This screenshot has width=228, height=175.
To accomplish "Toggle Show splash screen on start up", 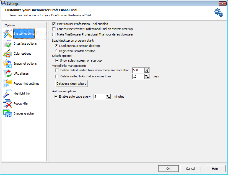I will pos(57,60).
